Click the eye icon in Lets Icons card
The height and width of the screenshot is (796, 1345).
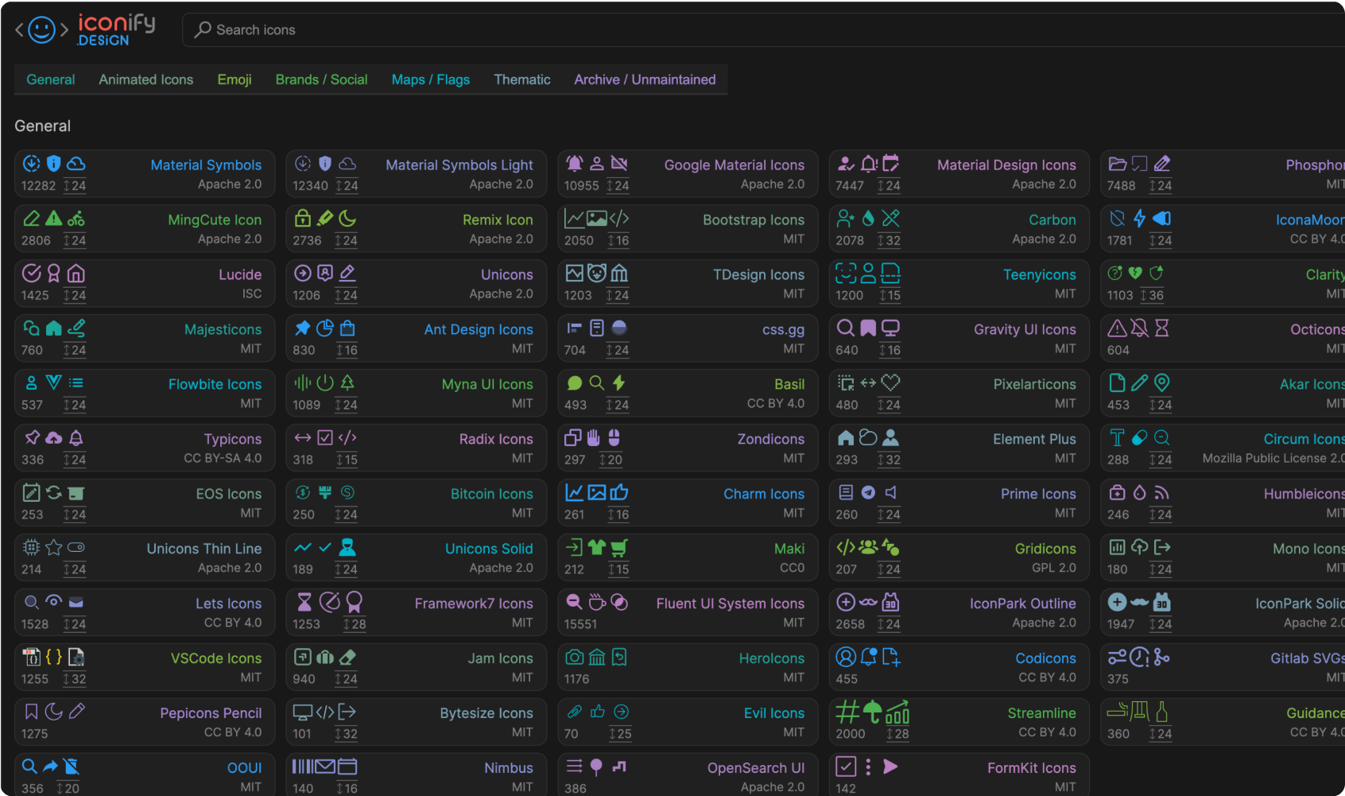pyautogui.click(x=54, y=601)
